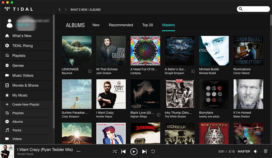This screenshot has height=158, width=272.
Task: Click the Genres disc icon
Action: click(x=7, y=65)
